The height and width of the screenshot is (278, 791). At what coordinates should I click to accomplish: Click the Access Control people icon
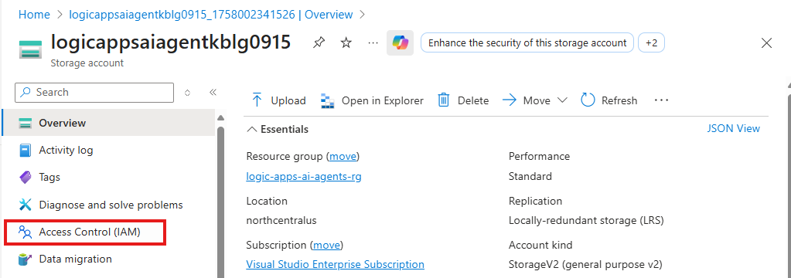(x=26, y=232)
